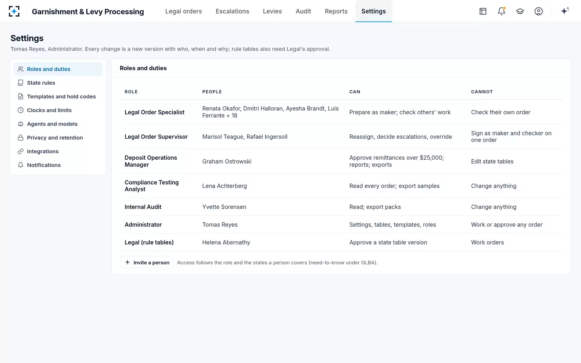Switch to the Reports tab
Viewport: 581px width, 363px height.
click(x=336, y=11)
